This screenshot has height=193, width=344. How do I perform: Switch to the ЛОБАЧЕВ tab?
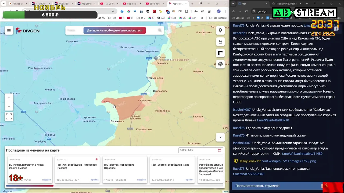tap(64, 4)
